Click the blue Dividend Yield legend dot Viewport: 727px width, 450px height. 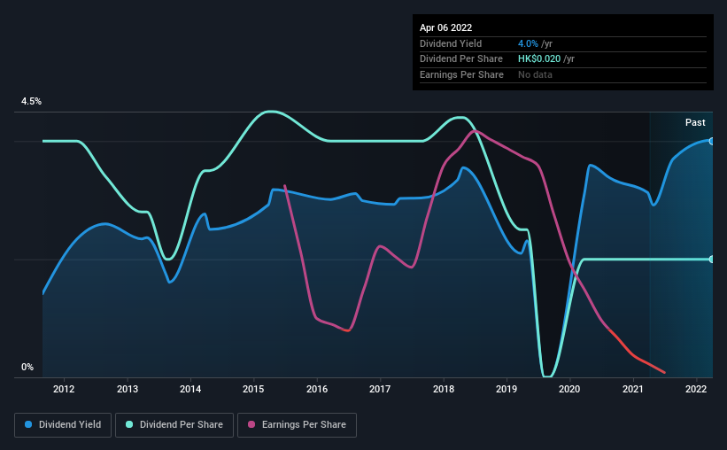(28, 424)
